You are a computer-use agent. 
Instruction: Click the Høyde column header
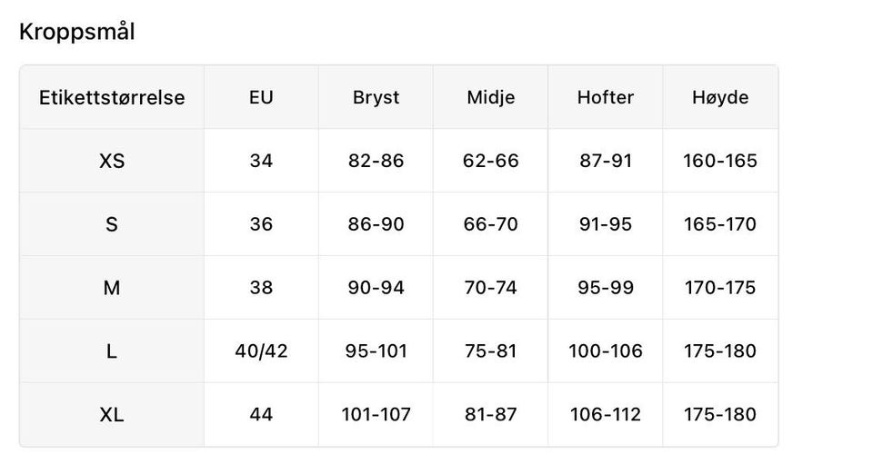pos(720,97)
